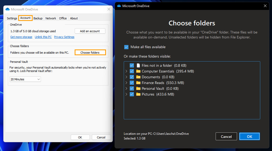Image resolution: width=272 pixels, height=151 pixels.
Task: Toggle Make all files available checkbox
Action: pos(126,47)
